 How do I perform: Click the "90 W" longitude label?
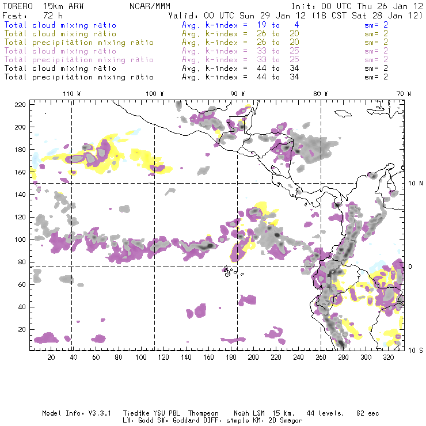point(238,94)
